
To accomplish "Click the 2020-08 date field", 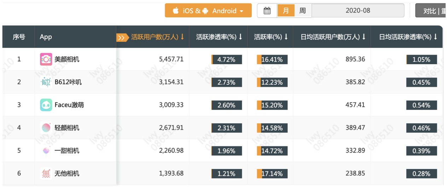I will click(357, 11).
